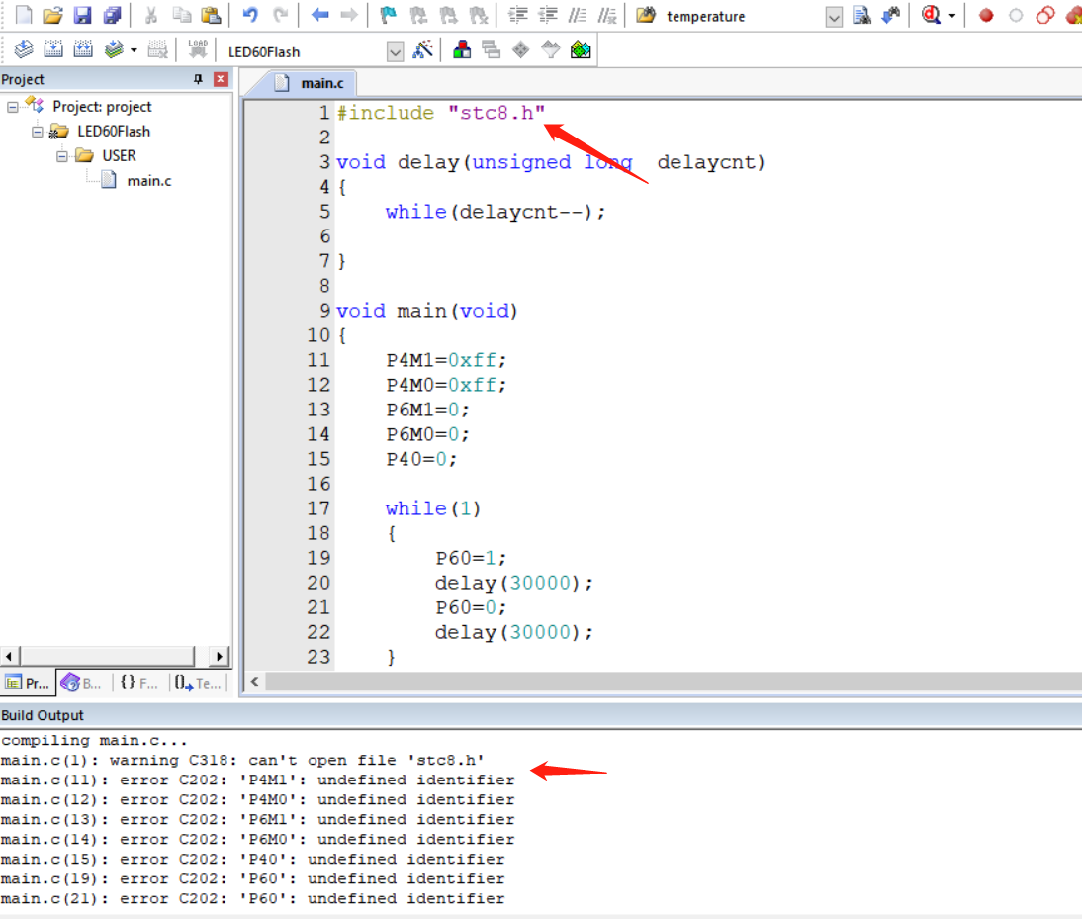Open an existing file
Screen dimensions: 1082x919
point(52,15)
